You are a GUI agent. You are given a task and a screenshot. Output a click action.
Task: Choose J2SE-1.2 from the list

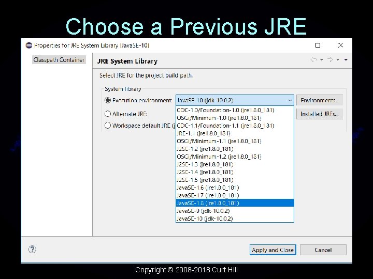[x=235, y=149]
